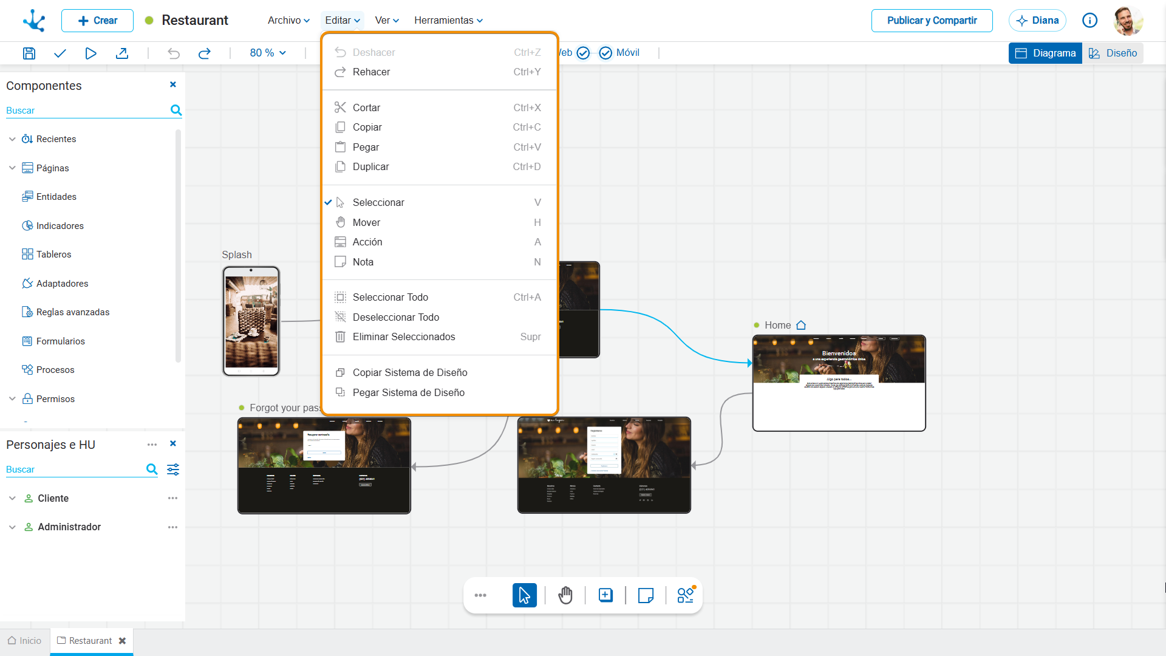Click the shapes components icon in bottom toolbar
Screen dimensions: 1166x656
[x=686, y=595]
